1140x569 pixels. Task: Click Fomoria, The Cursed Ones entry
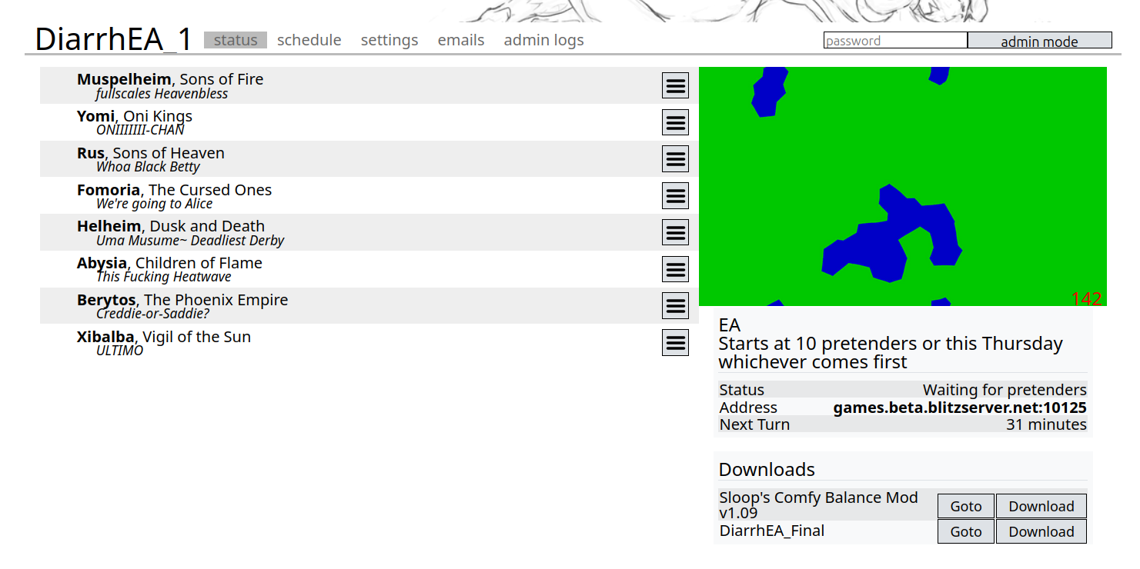click(x=174, y=190)
